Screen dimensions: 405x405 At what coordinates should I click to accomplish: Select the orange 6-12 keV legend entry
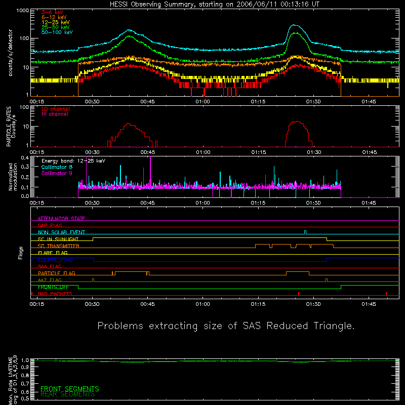[54, 17]
